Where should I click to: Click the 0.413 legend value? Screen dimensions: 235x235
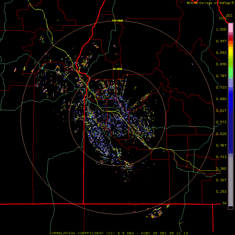221,157
